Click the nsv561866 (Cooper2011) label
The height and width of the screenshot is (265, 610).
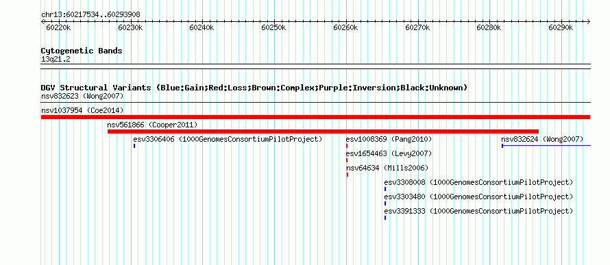pyautogui.click(x=152, y=125)
